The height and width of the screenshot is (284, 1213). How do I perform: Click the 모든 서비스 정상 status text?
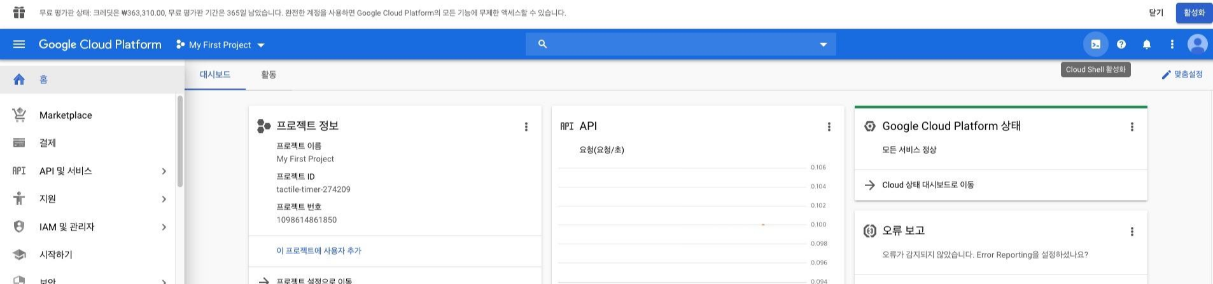[x=909, y=150]
